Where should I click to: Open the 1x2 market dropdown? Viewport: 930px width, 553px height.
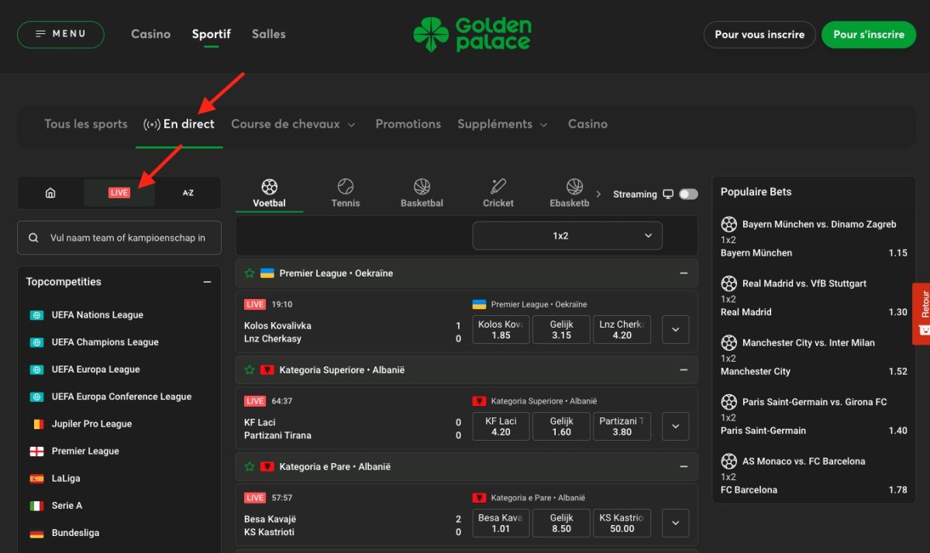pyautogui.click(x=567, y=235)
